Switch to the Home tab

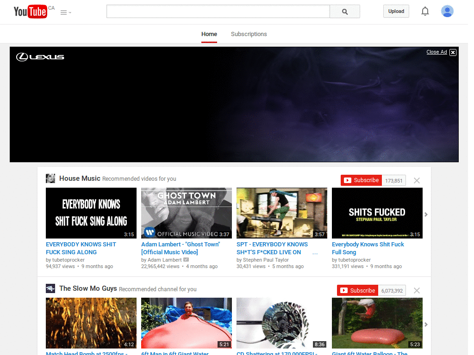(209, 34)
